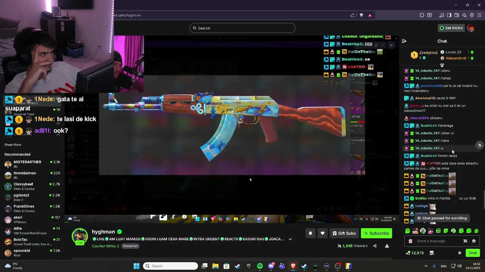The width and height of the screenshot is (485, 272).
Task: Collapse the chat panel arrow icon
Action: click(x=404, y=41)
